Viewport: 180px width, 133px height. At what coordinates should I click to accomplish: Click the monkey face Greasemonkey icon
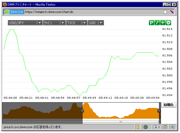click(165, 127)
